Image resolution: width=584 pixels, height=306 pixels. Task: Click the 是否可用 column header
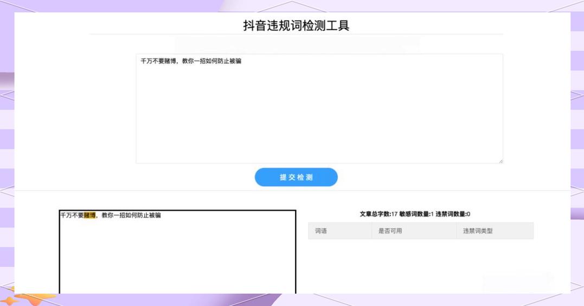tap(414, 231)
